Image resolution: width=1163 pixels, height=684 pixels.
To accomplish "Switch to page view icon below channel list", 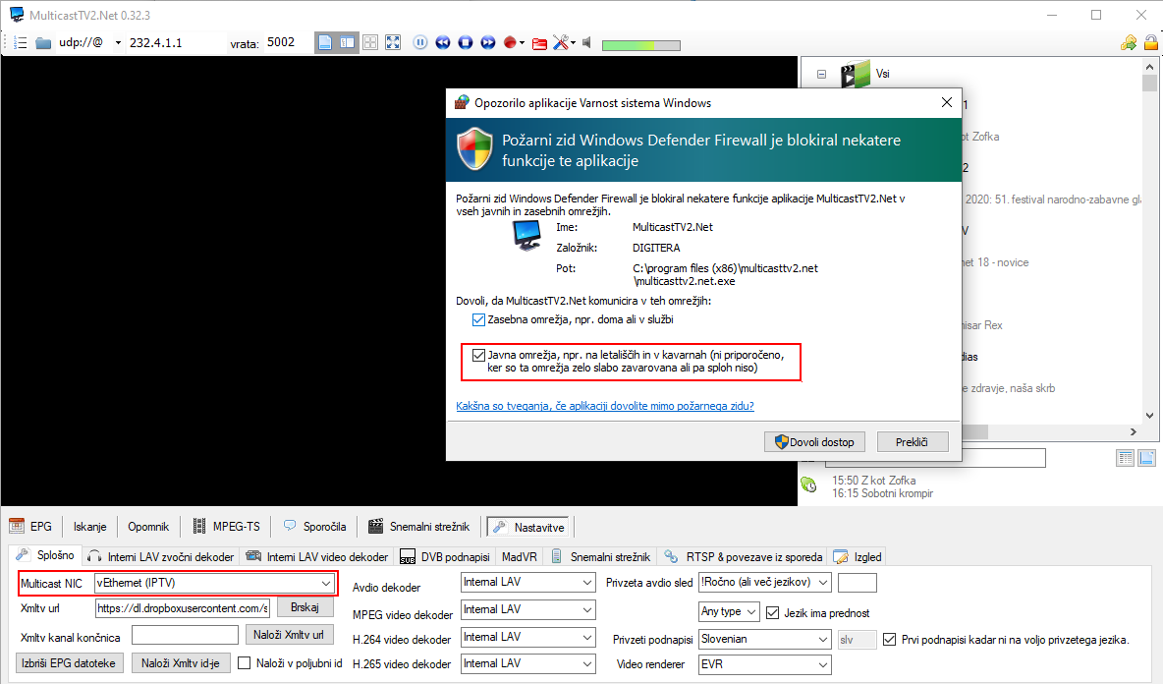I will [1146, 458].
